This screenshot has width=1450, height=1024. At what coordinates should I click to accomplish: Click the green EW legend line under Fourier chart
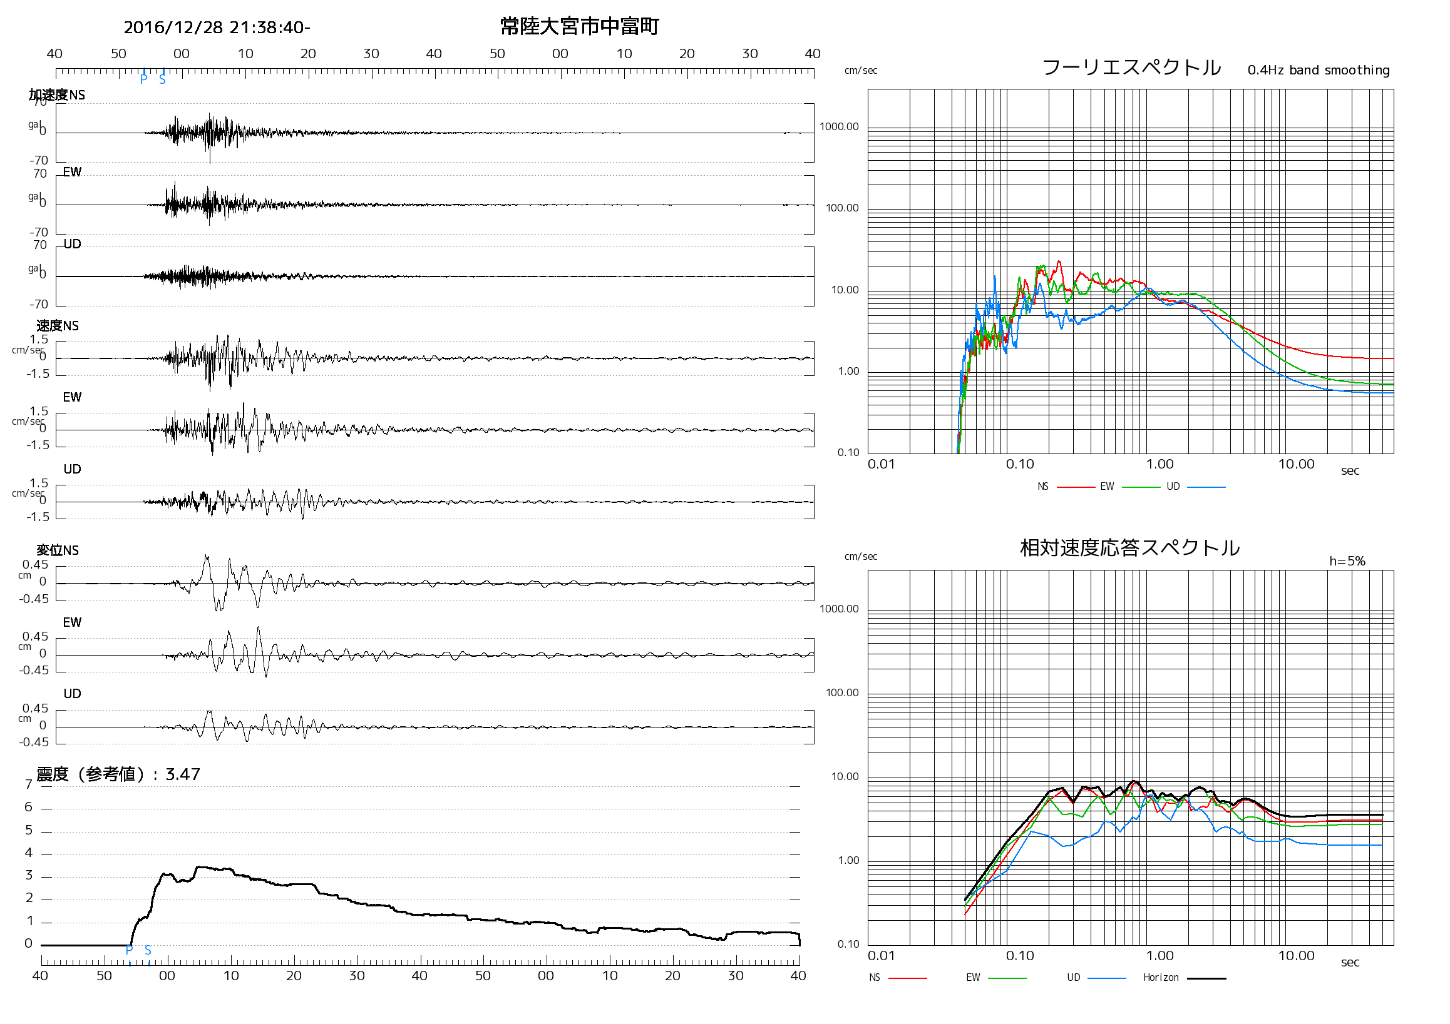[x=1141, y=487]
